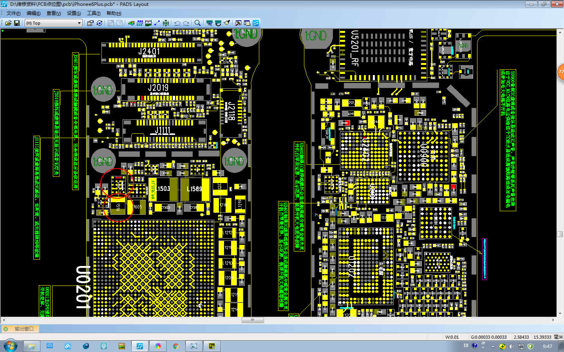Open the 编辑(E) menu
Image resolution: width=564 pixels, height=352 pixels.
(33, 13)
